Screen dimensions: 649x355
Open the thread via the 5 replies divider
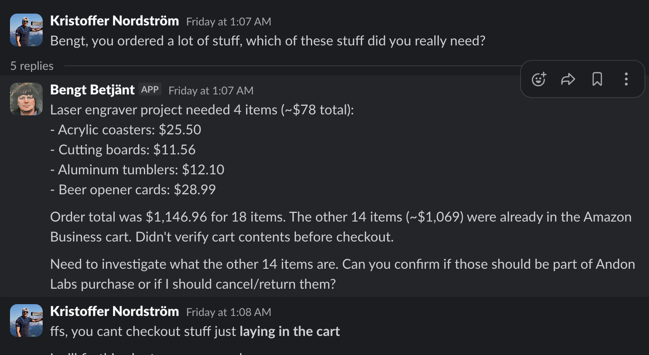[x=32, y=66]
